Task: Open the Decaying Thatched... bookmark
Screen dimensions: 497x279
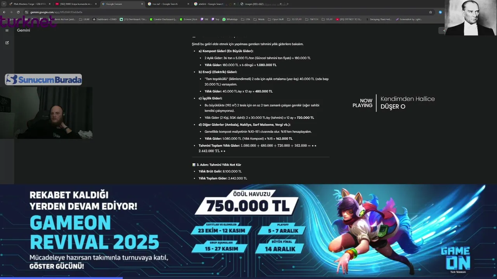Action: pyautogui.click(x=378, y=19)
